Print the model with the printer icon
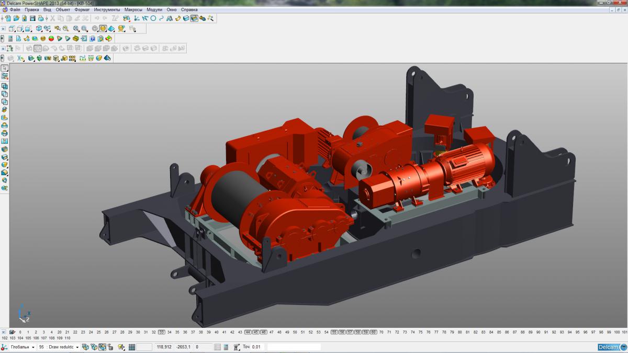The height and width of the screenshot is (353, 628). tap(40, 18)
